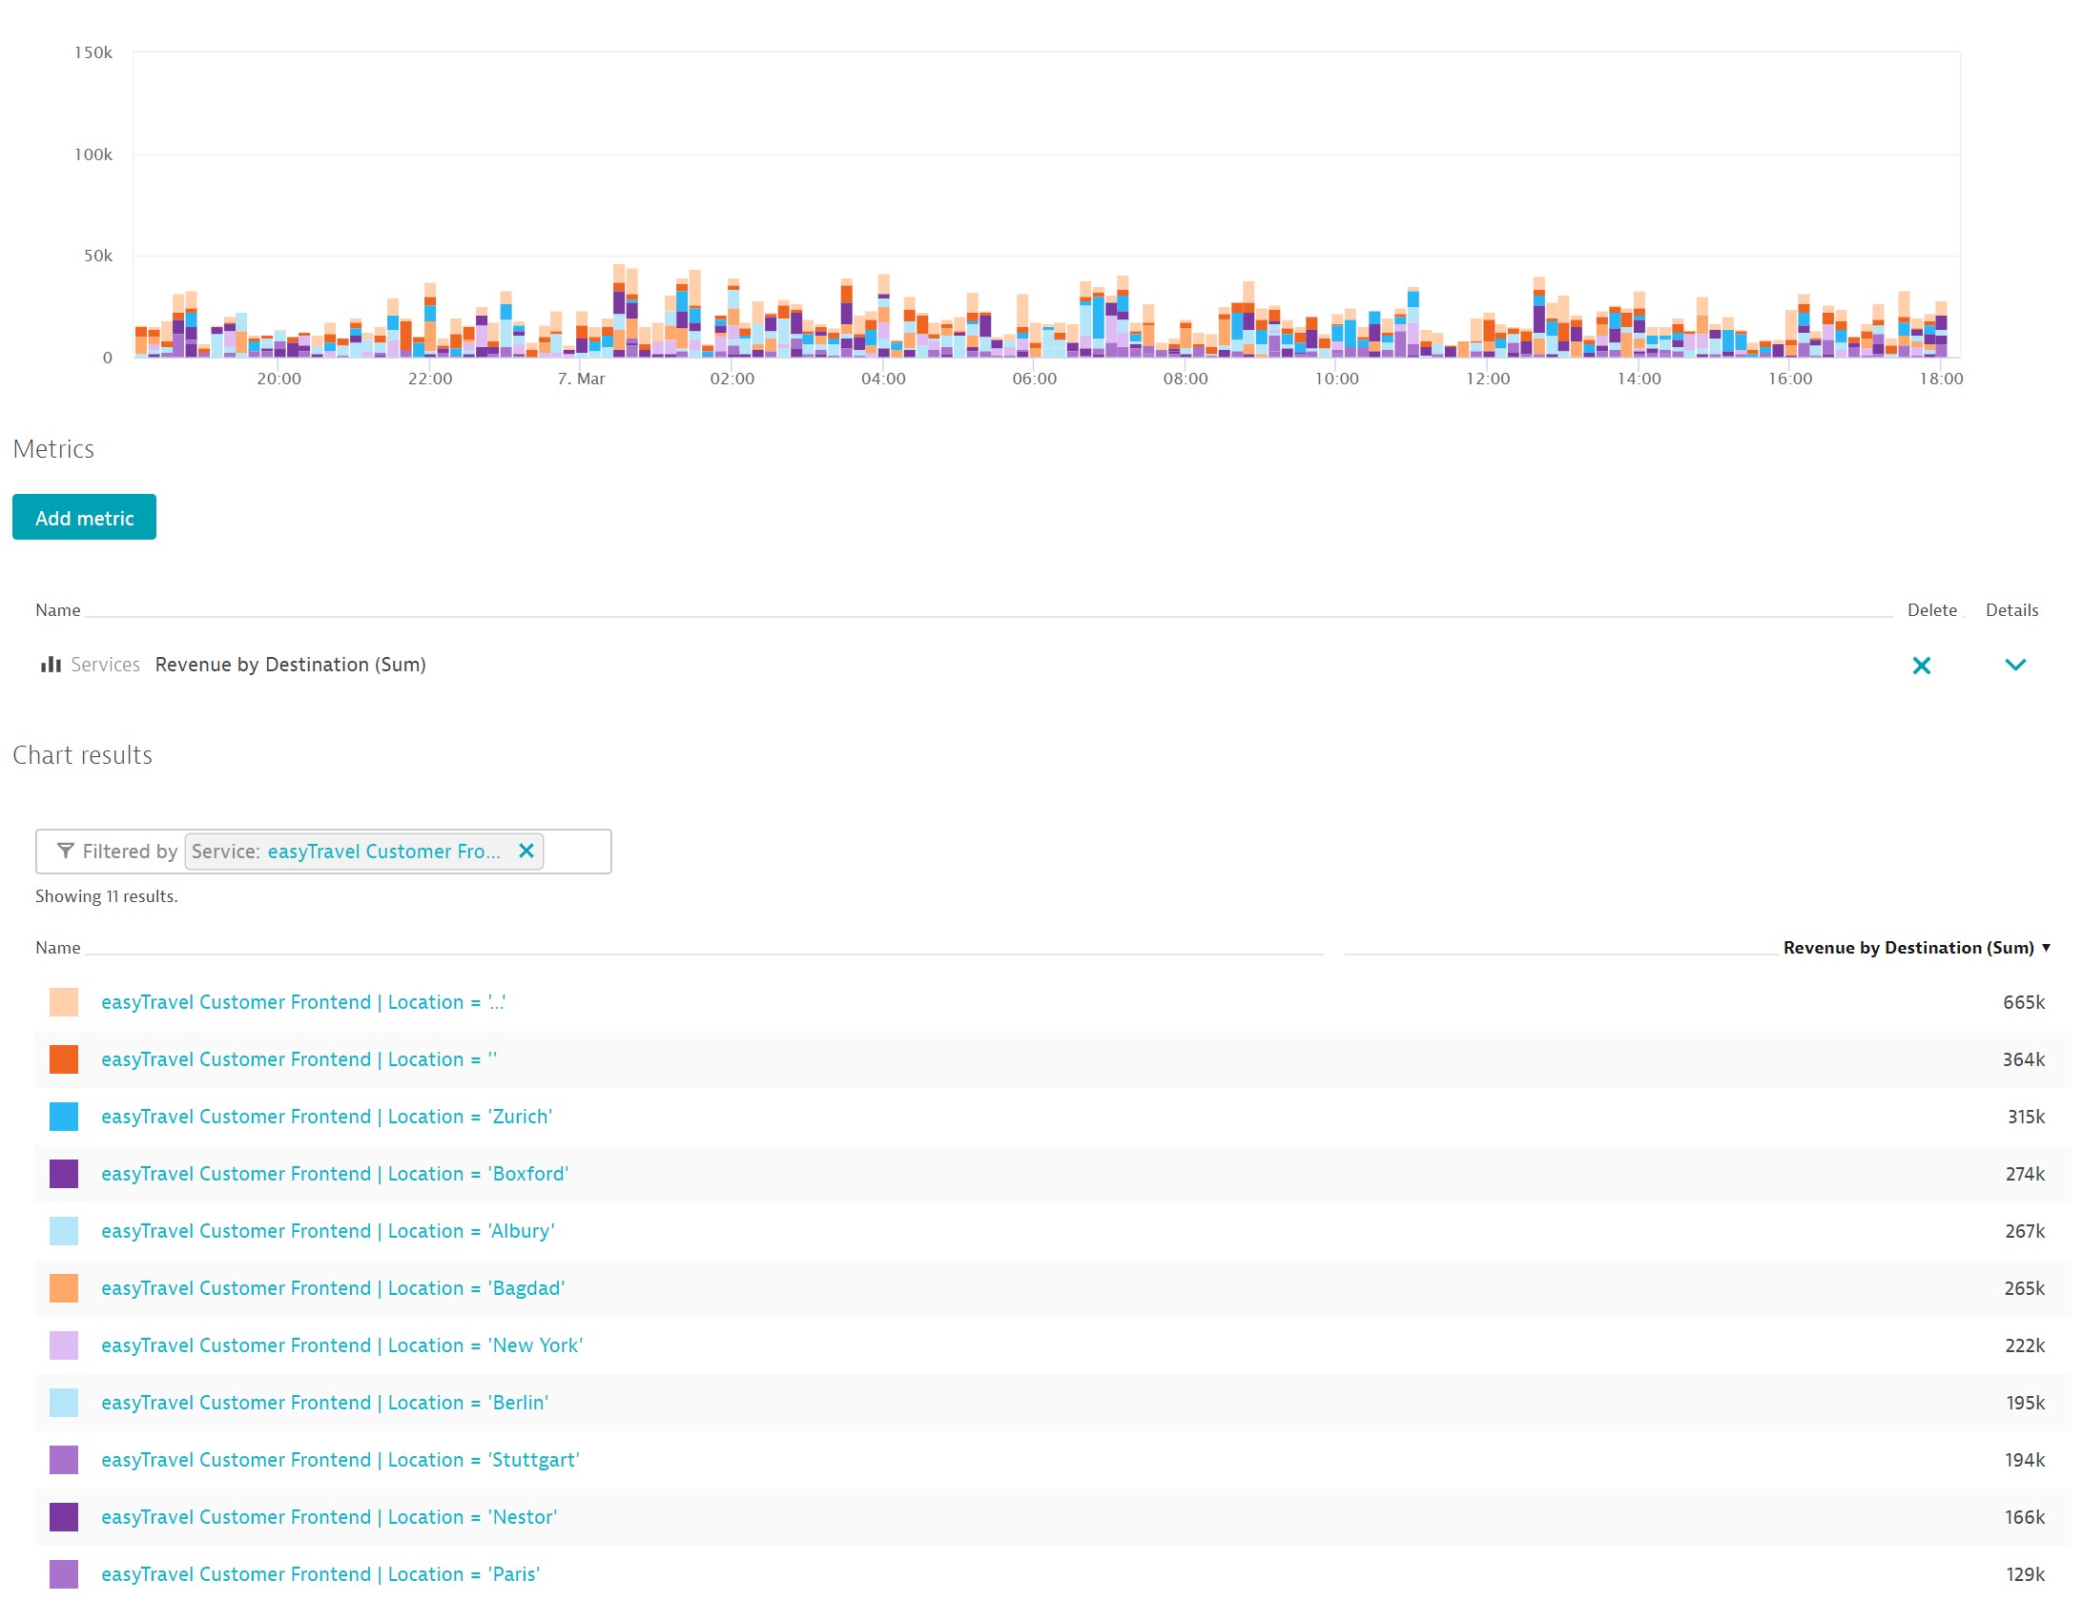The image size is (2083, 1622).
Task: Open the Location = 'Nestor' result
Action: 329,1517
